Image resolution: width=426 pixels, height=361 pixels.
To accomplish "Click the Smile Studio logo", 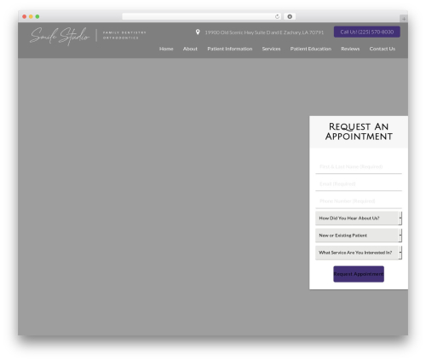I will point(60,36).
